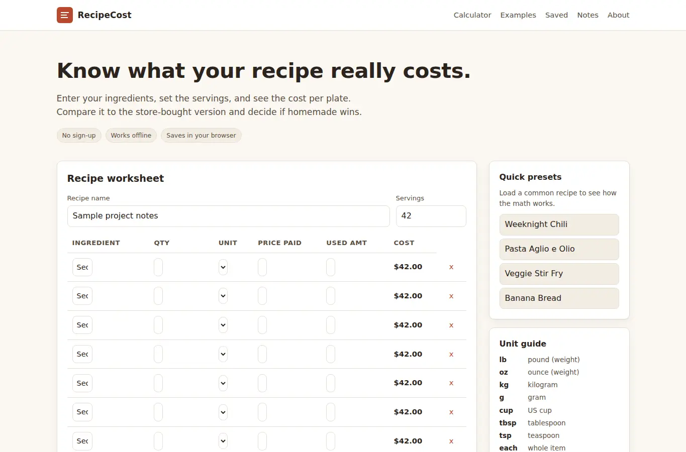Click the fifth row's ingredient name field
This screenshot has width=686, height=452.
(82, 383)
